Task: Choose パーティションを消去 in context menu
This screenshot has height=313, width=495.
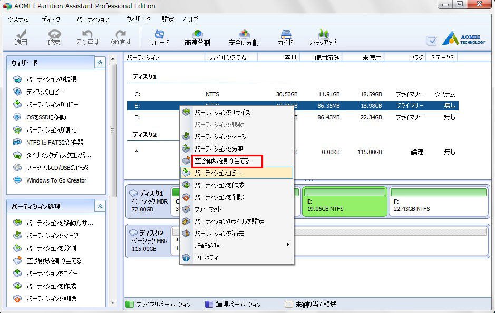Action: point(237,234)
